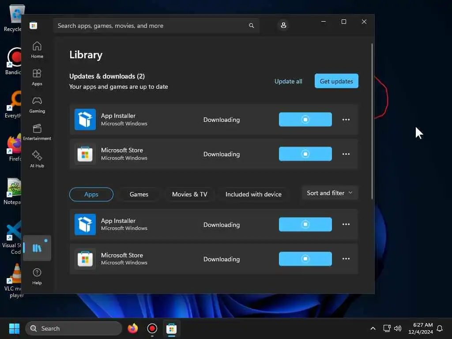Open Firefox from the taskbar
Image resolution: width=452 pixels, height=339 pixels.
coord(132,328)
